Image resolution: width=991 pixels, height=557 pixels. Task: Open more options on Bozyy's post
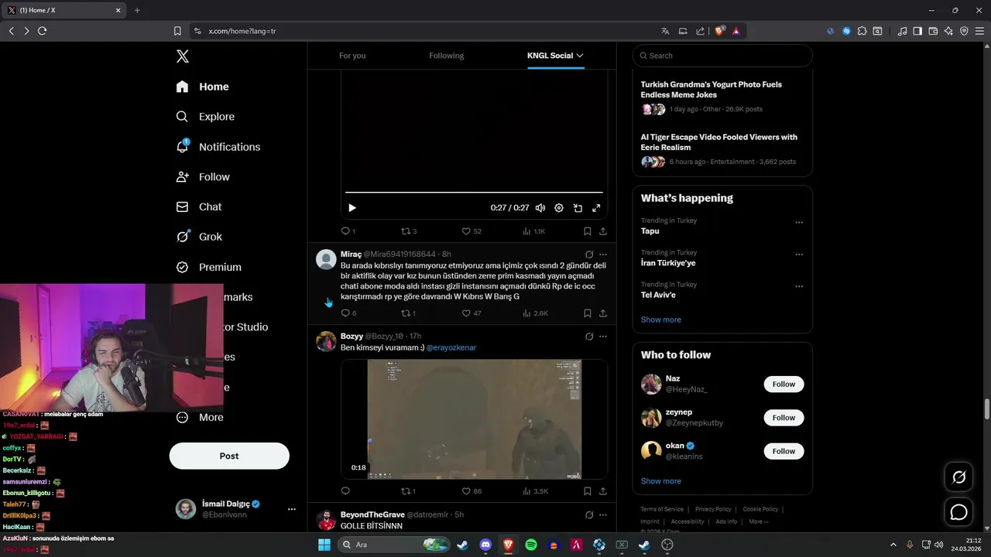[603, 337]
